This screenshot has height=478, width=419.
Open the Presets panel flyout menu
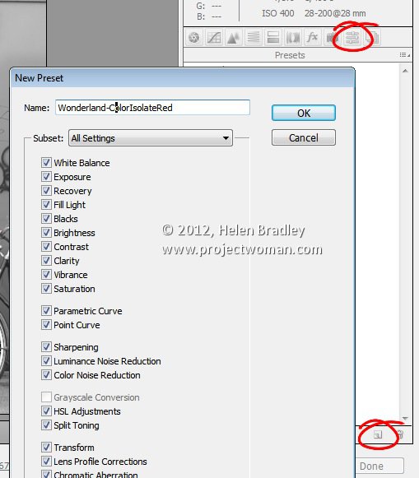tap(405, 55)
